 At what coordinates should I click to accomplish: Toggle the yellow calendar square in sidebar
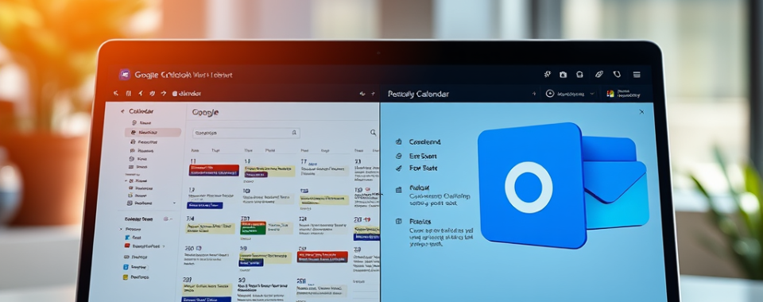[x=126, y=277]
